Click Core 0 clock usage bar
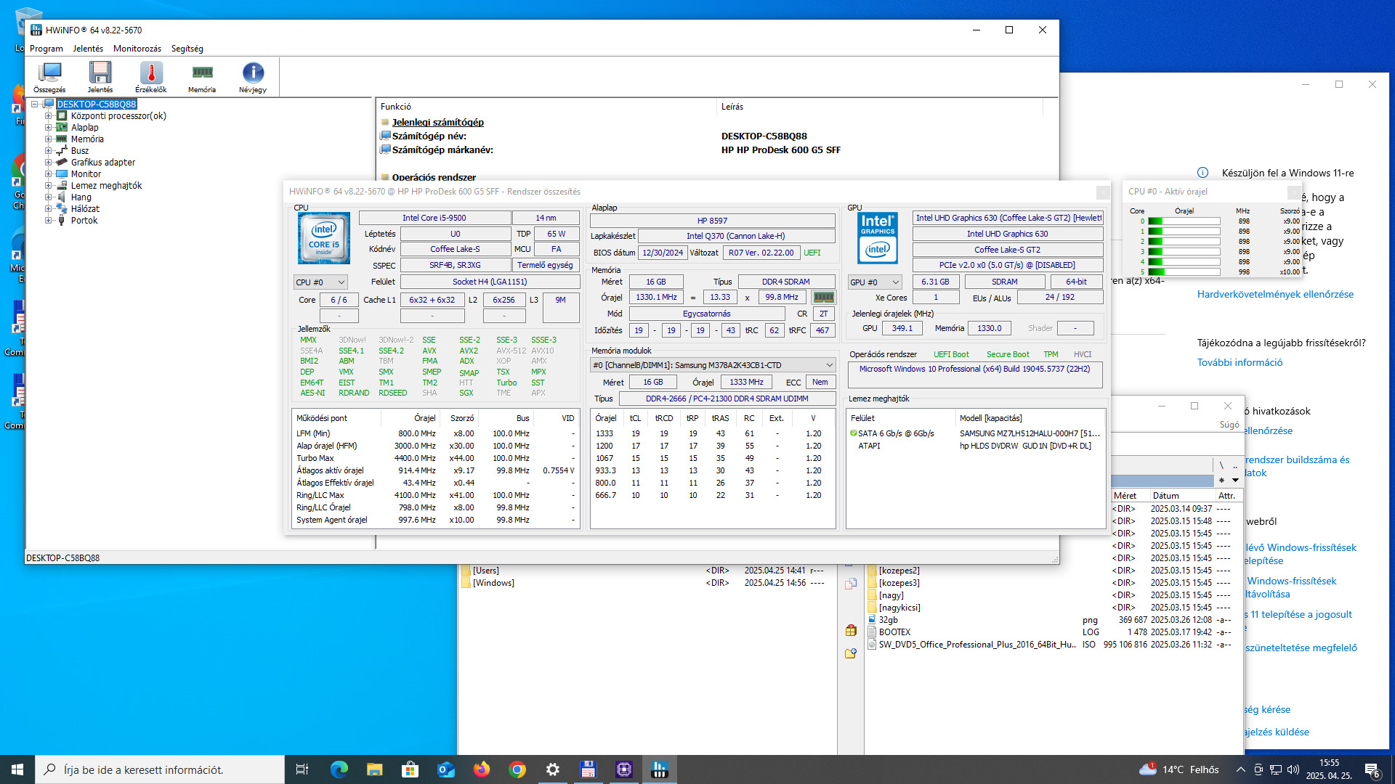The height and width of the screenshot is (784, 1395). [1184, 221]
